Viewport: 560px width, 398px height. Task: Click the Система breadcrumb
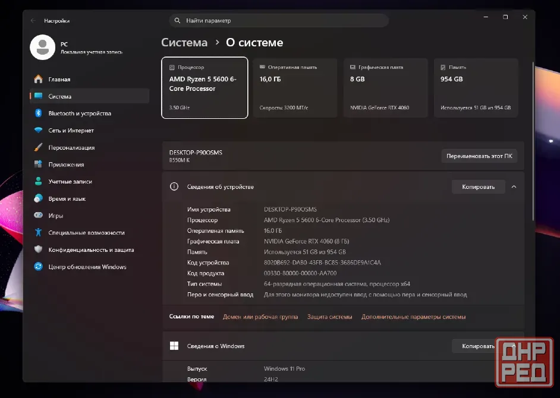[x=184, y=43]
